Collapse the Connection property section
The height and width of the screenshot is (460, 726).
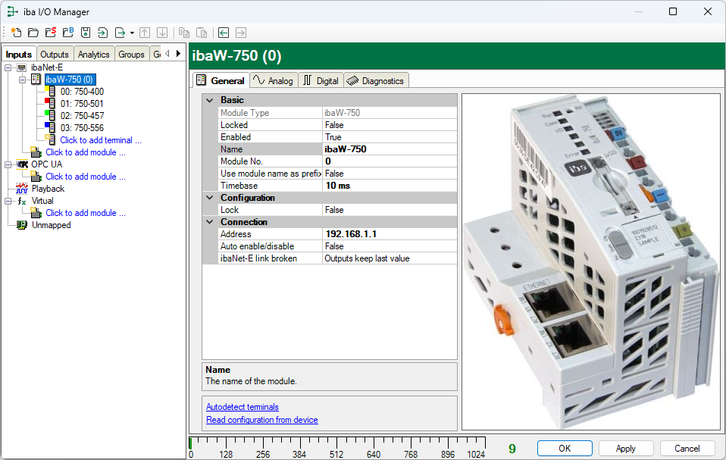pos(210,222)
